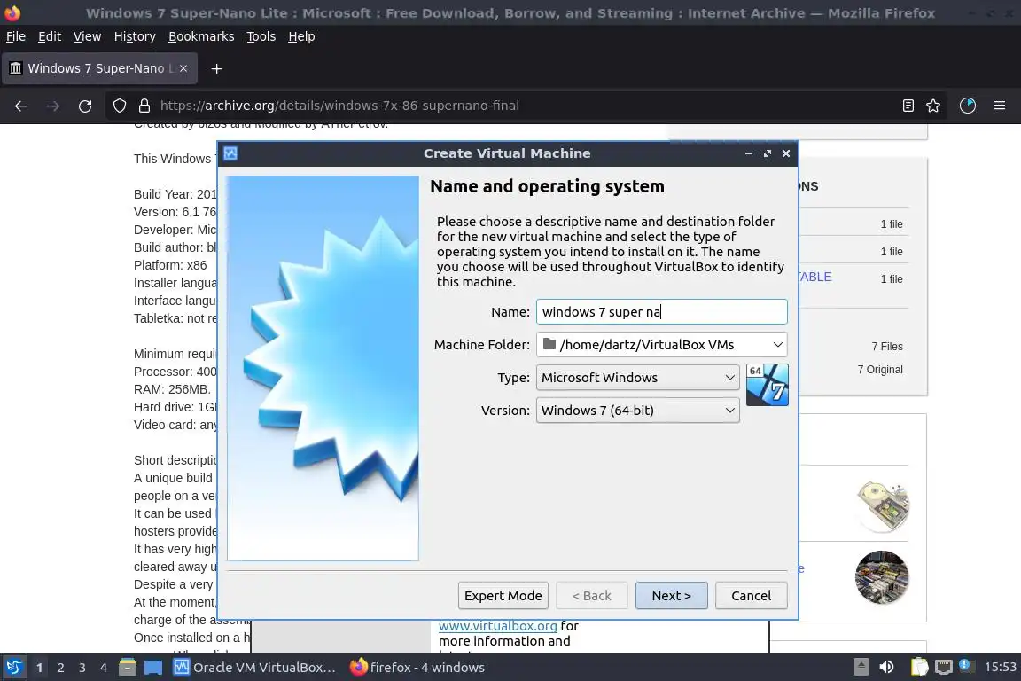
Task: Click the VirtualBox icon in dialog title bar
Action: tap(230, 153)
